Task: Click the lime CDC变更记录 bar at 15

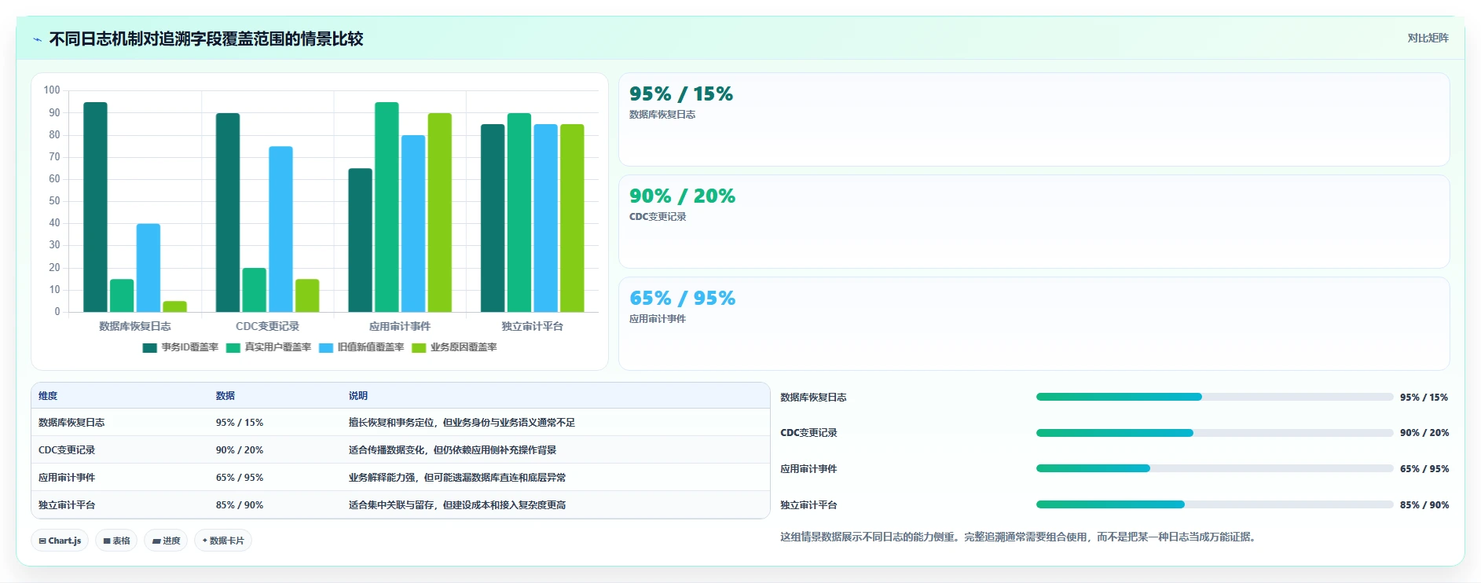Action: pos(307,295)
